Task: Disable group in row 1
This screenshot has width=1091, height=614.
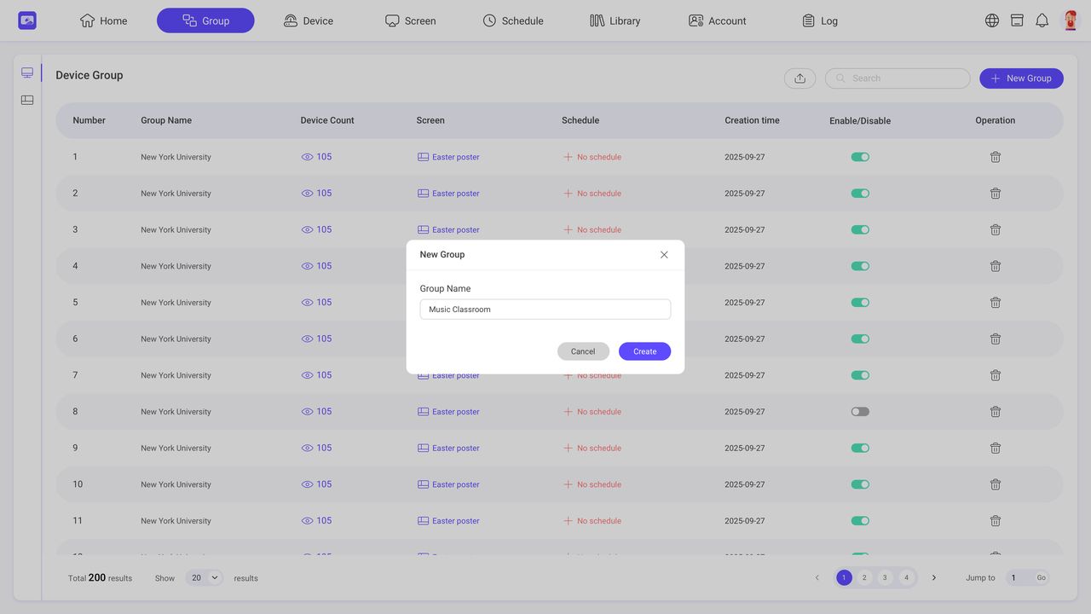Action: (x=860, y=157)
